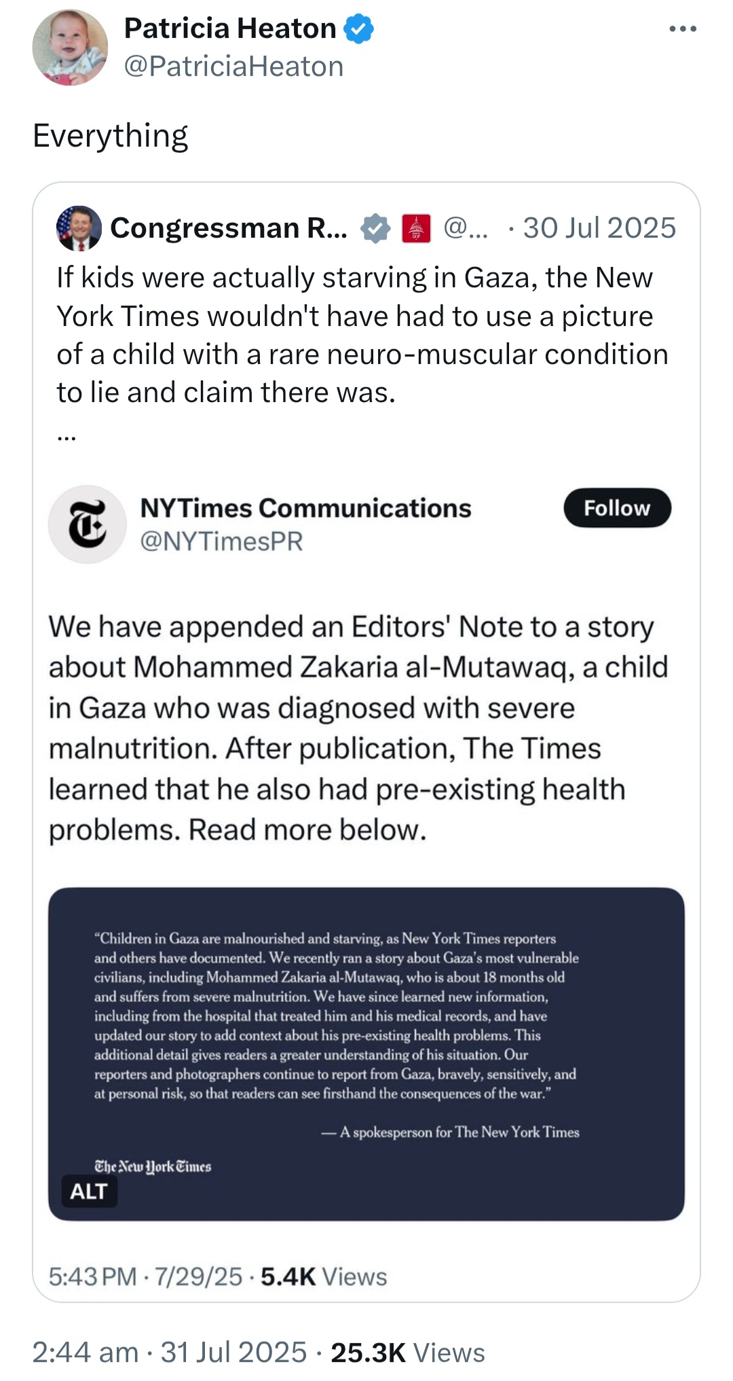Click The New York Times logo in the image

(x=153, y=1166)
